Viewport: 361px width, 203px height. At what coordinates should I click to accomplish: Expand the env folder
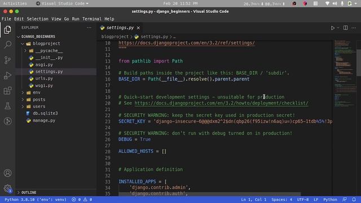pos(23,92)
